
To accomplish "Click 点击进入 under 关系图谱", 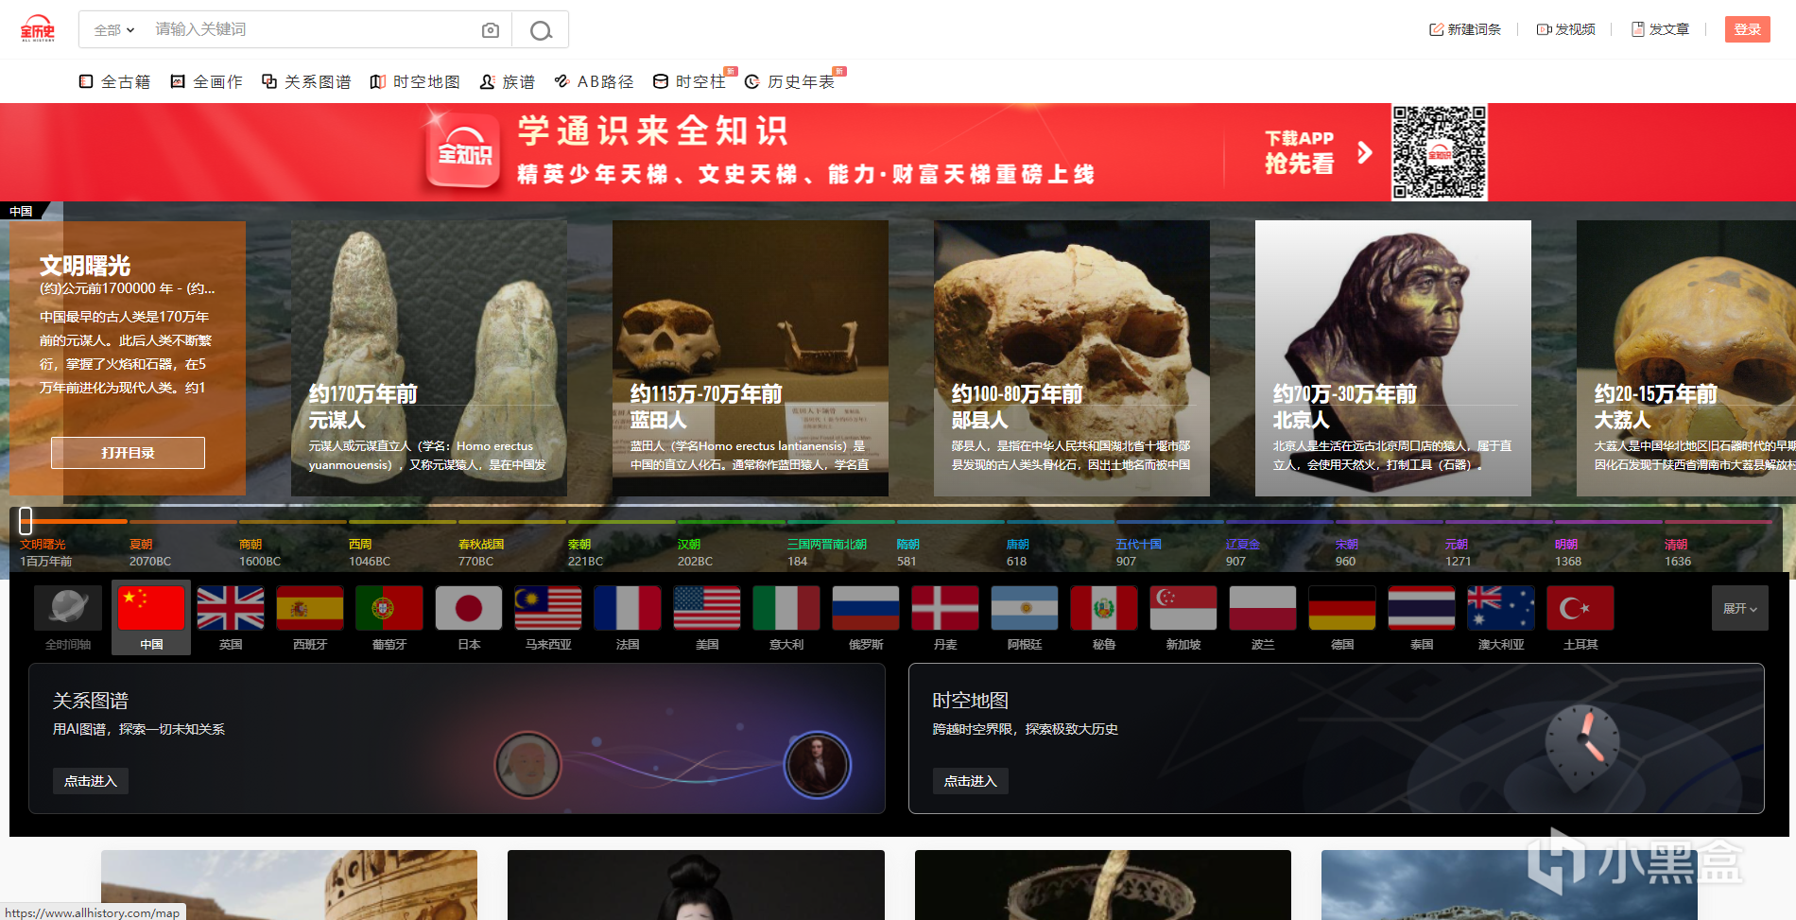I will [91, 781].
